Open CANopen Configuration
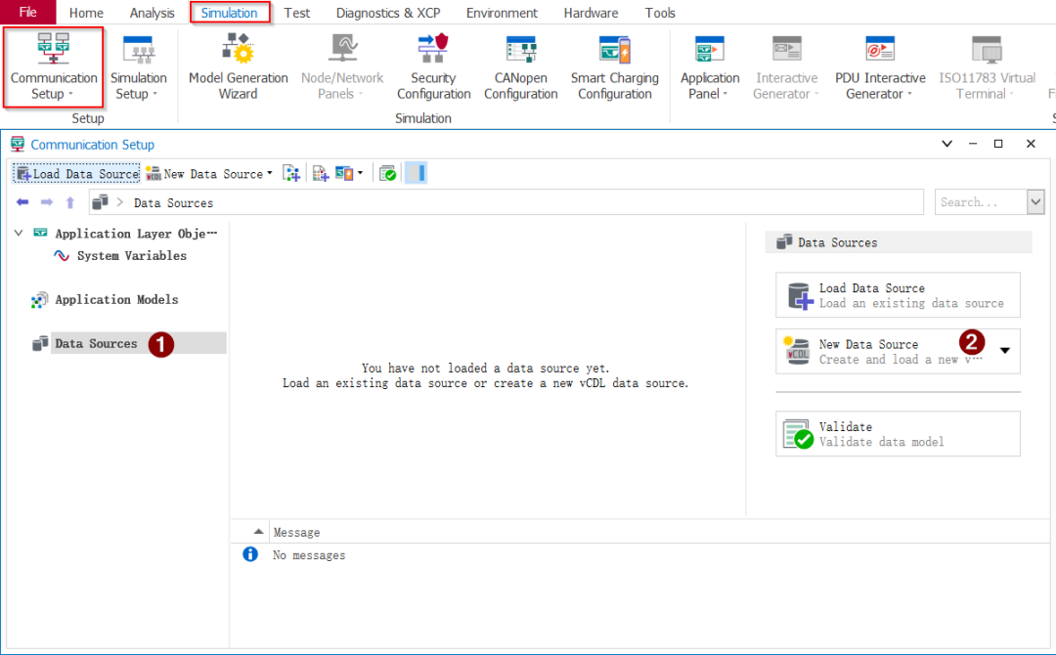The height and width of the screenshot is (655, 1056). pos(520,67)
